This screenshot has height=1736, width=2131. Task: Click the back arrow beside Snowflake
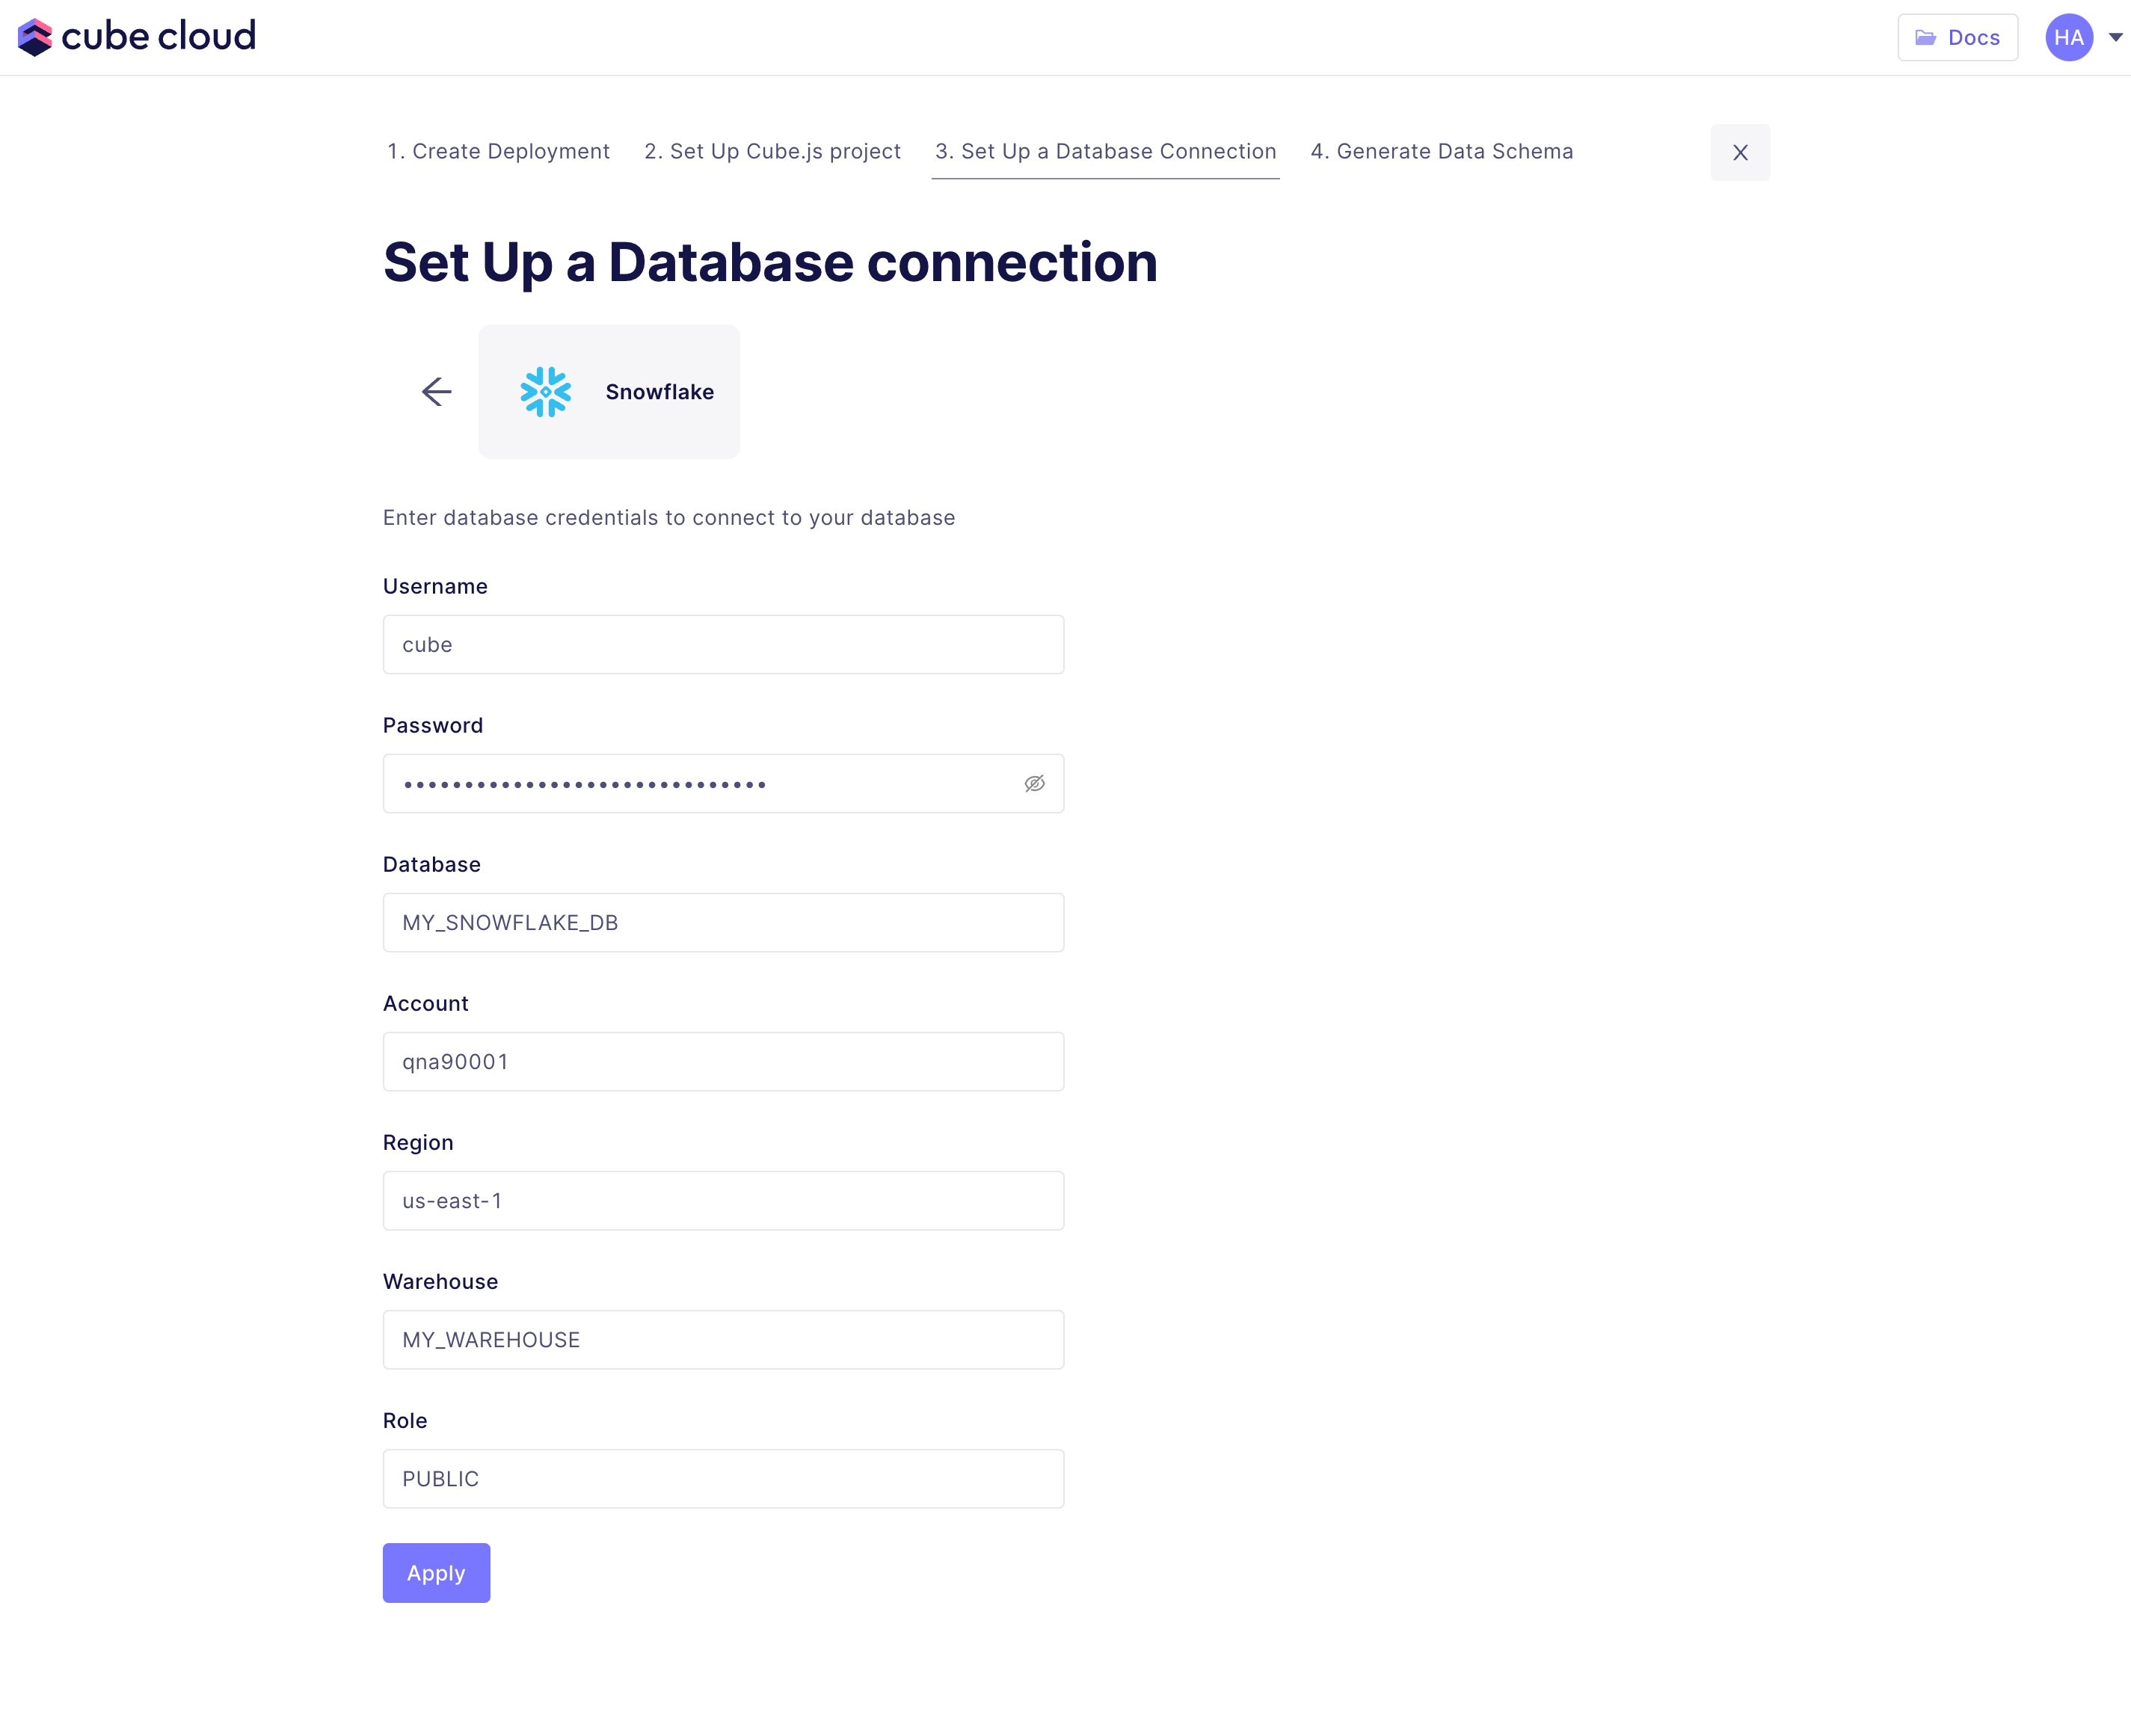[436, 392]
